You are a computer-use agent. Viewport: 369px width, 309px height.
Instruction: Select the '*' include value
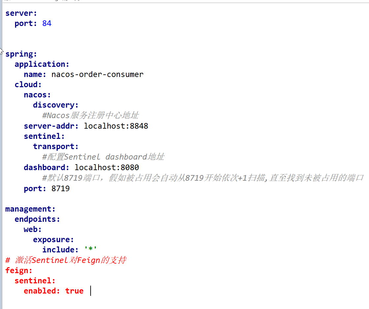click(x=91, y=248)
